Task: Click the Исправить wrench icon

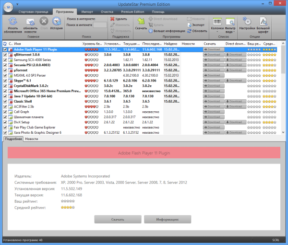Action: point(112,31)
